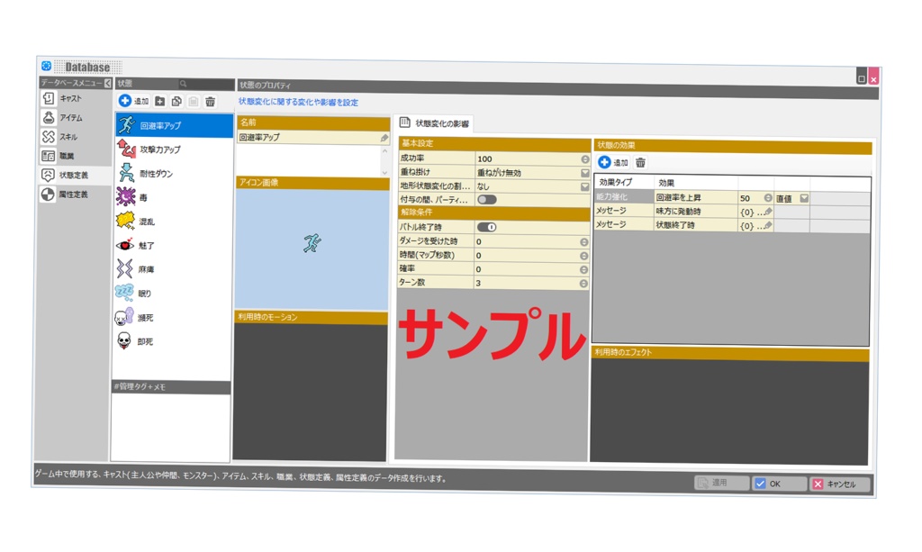Screen dimensions: 922x552
Task: Select the 能力強化 effect row
Action: click(x=624, y=197)
